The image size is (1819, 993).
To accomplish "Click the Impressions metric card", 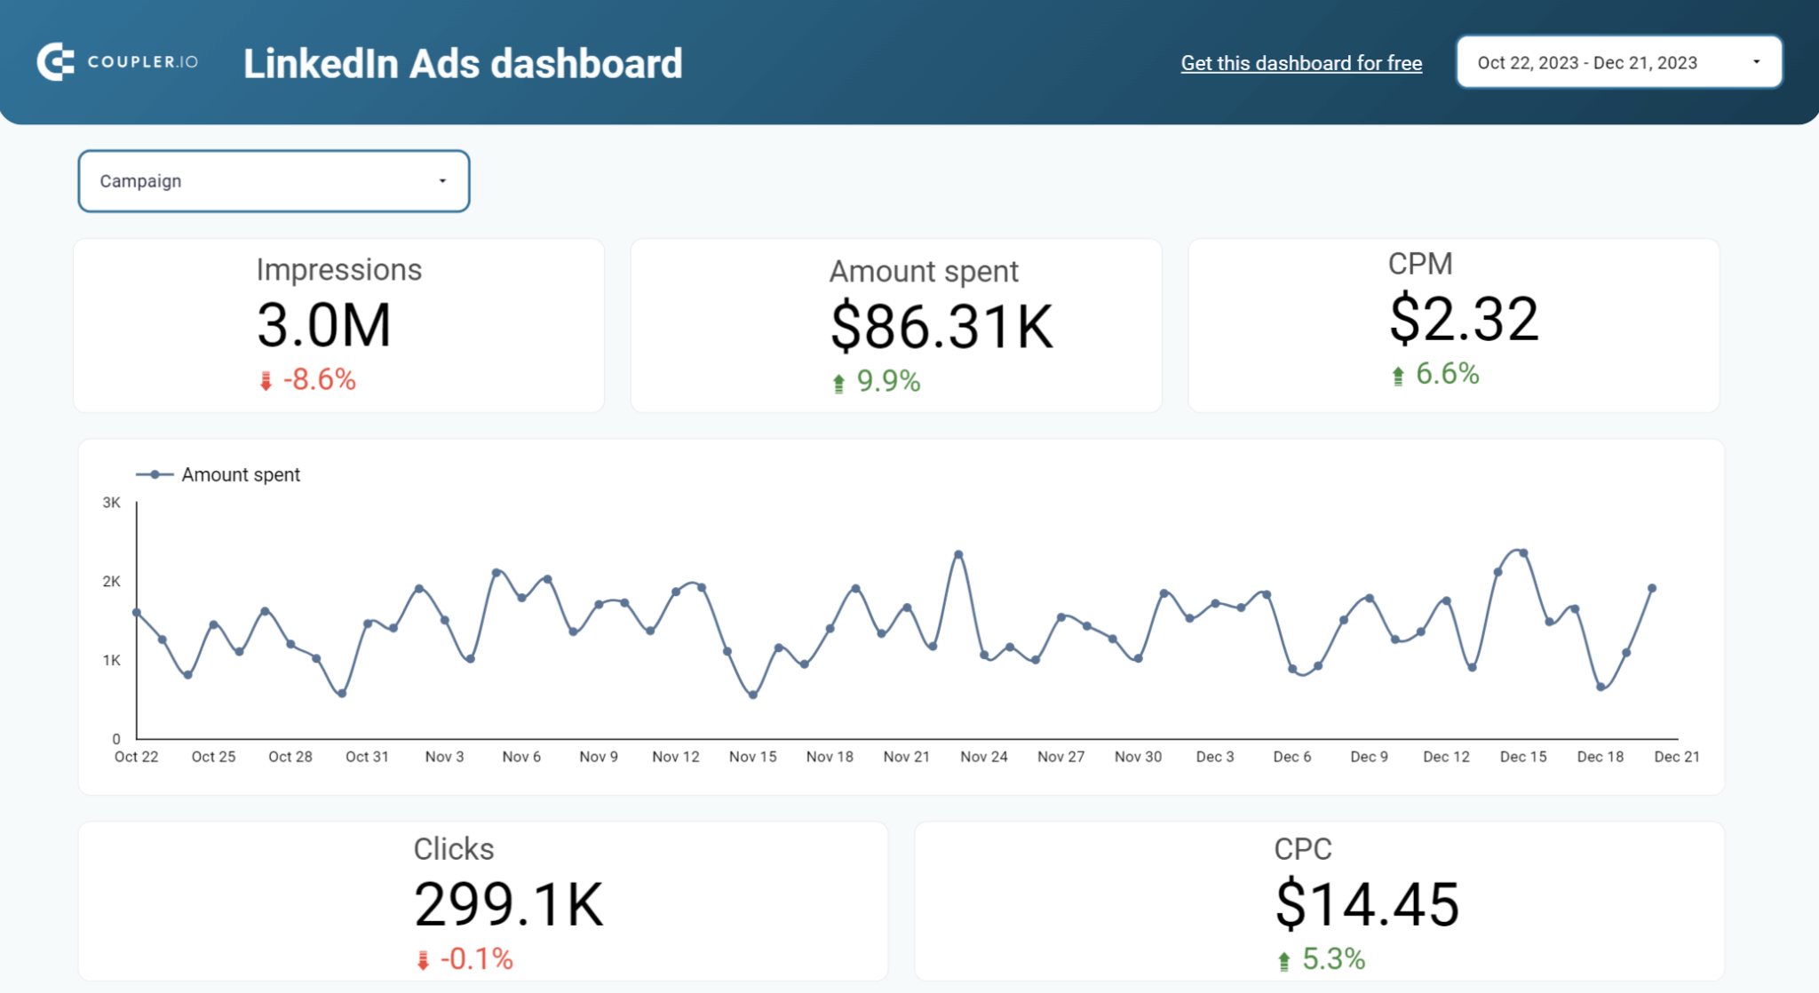I will [x=339, y=325].
